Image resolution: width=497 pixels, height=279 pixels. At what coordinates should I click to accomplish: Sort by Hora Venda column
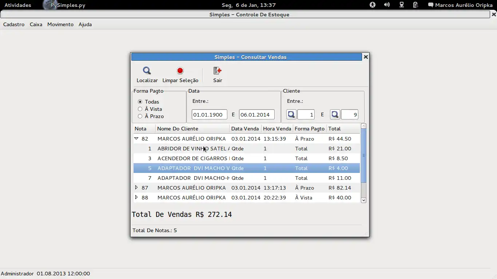click(277, 129)
